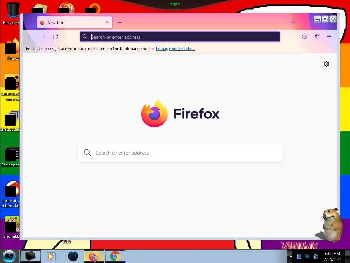Go forward with the forward arrow
The width and height of the screenshot is (350, 263).
coord(43,37)
